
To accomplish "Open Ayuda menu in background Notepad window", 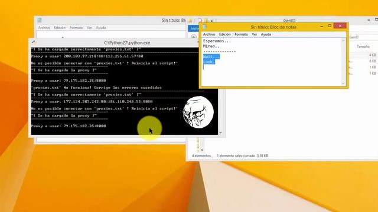I will pos(101,28).
